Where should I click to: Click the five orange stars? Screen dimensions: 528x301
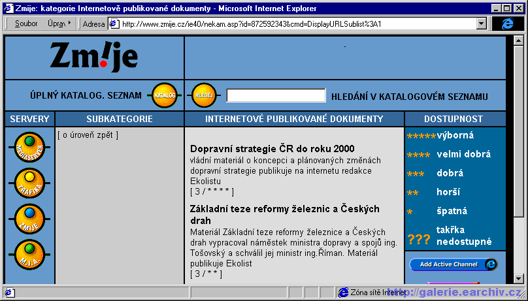click(421, 136)
